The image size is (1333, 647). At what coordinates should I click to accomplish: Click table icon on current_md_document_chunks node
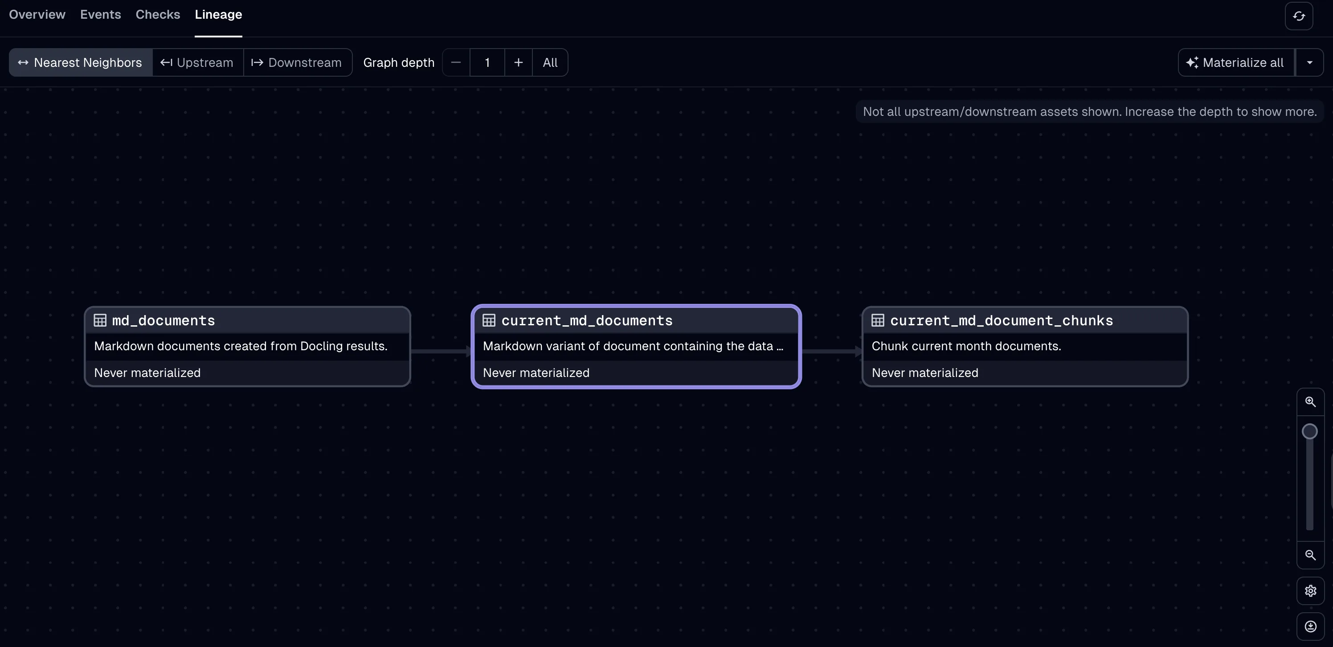[878, 320]
